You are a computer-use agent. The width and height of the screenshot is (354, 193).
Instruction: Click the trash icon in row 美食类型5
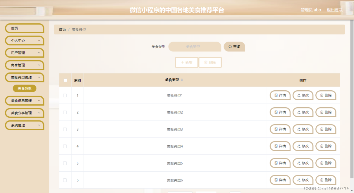pyautogui.click(x=322, y=163)
